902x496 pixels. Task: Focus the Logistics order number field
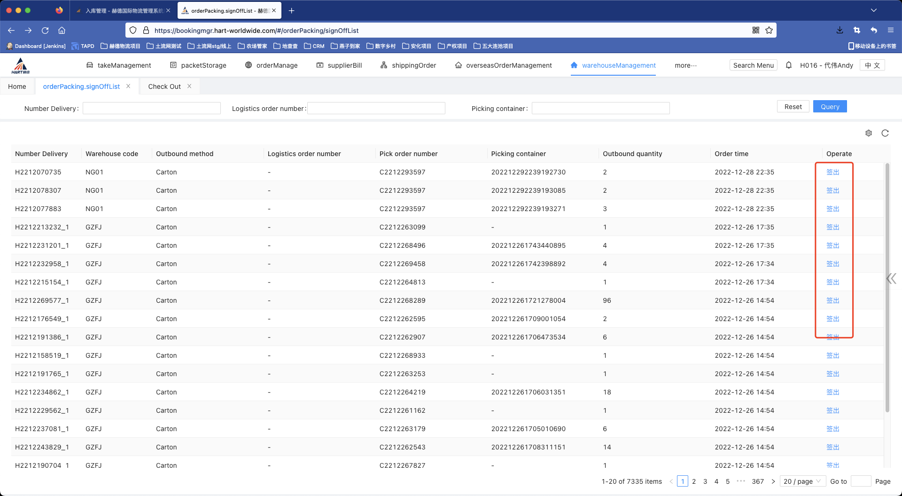376,109
